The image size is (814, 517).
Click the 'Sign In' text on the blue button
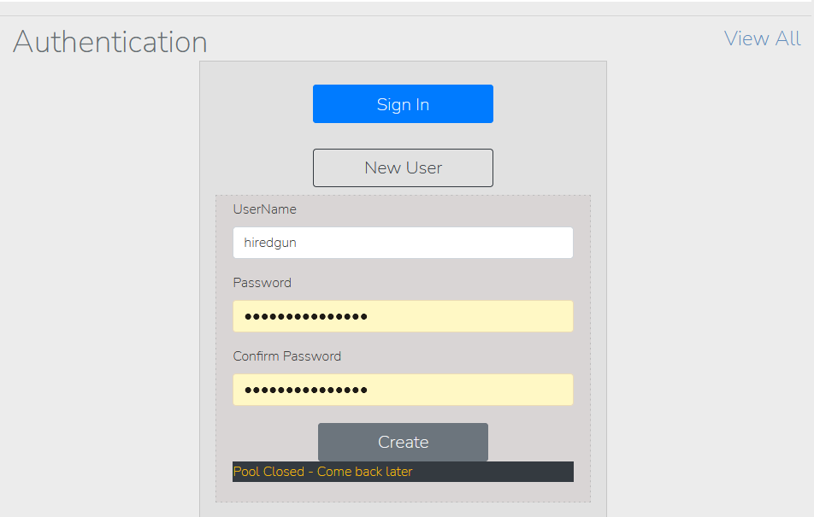click(403, 104)
